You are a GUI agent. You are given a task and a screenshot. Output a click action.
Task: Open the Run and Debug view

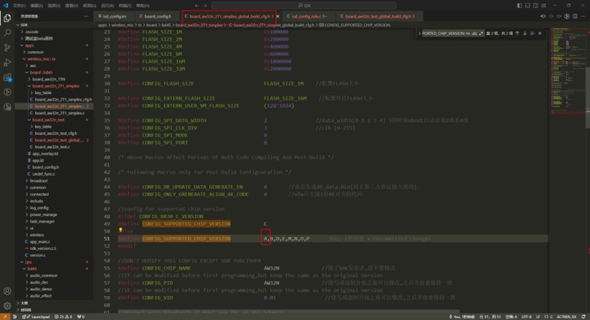coord(7,63)
